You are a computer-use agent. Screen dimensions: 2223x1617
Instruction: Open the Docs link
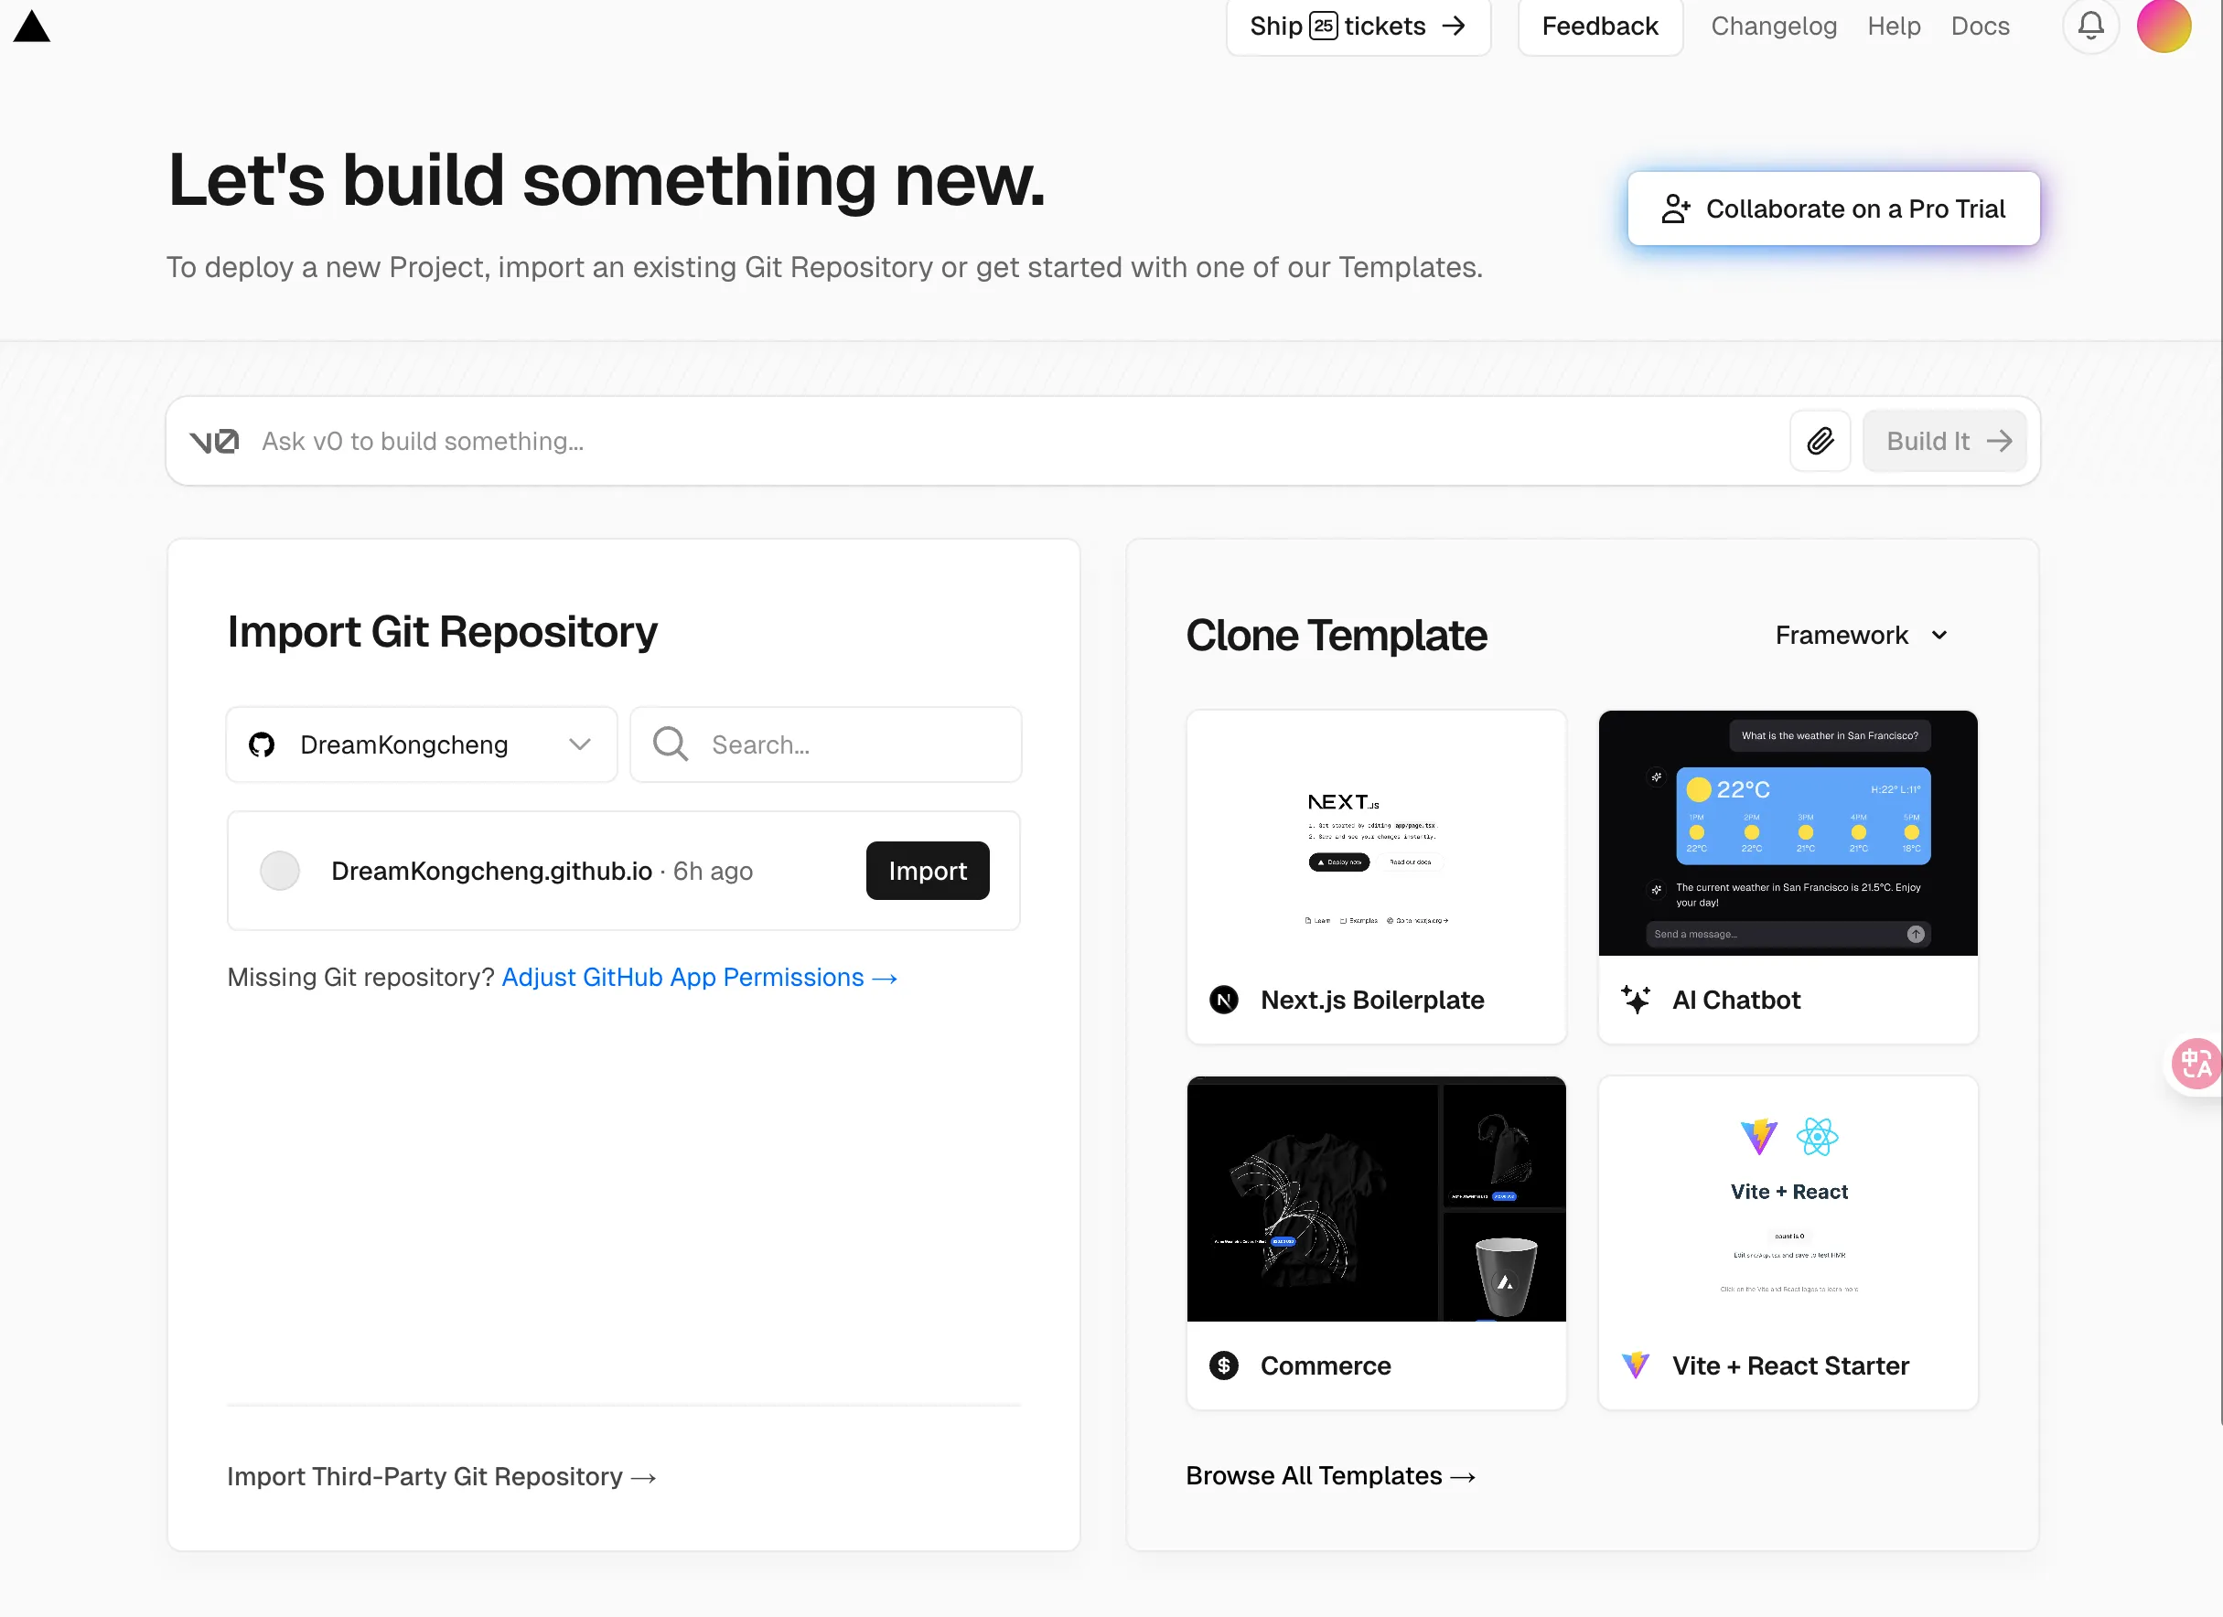[x=1980, y=27]
